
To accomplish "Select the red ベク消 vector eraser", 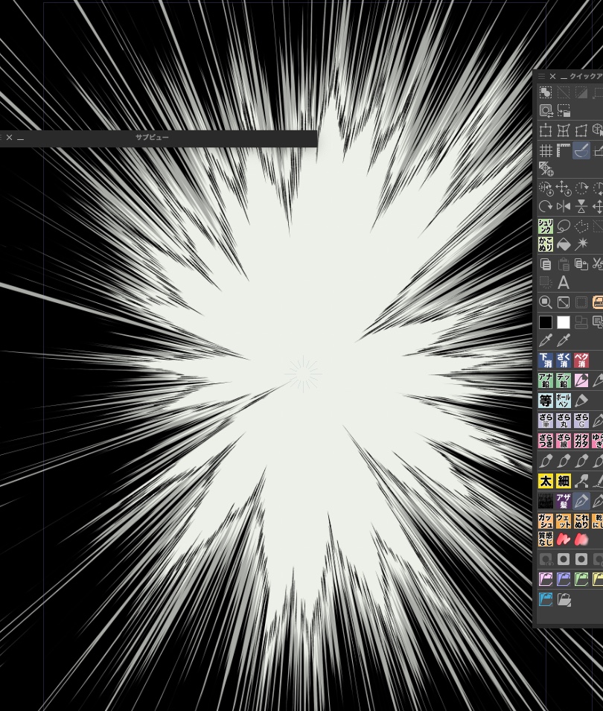I will pos(581,360).
